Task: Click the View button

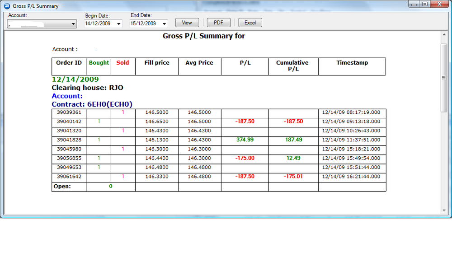Action: (x=187, y=23)
